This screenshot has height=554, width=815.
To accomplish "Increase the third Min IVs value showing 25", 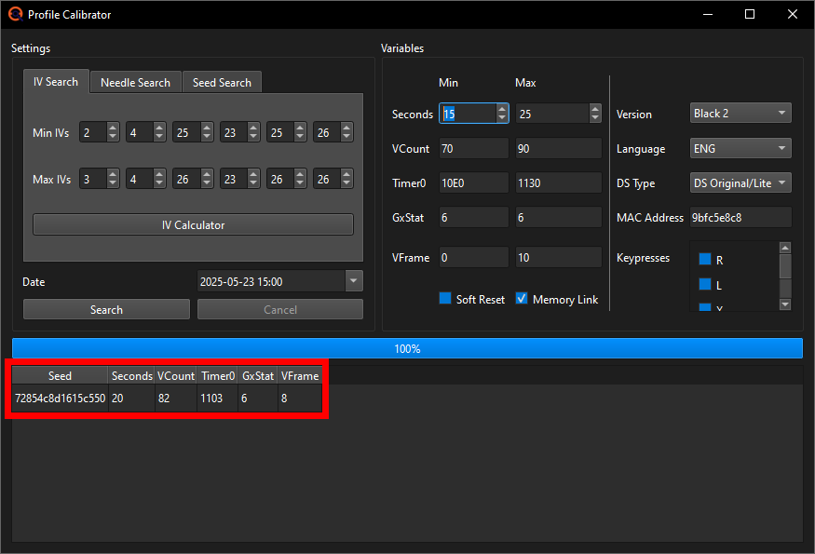I will point(207,128).
